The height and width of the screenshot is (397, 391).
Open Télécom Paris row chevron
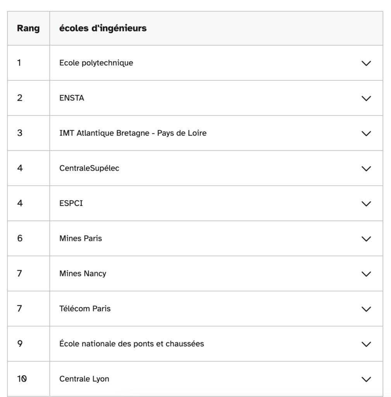366,309
